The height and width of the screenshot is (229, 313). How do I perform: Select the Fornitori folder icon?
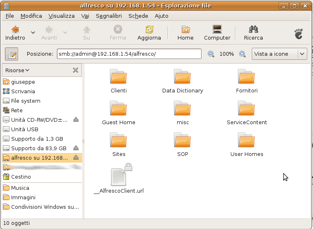point(247,76)
